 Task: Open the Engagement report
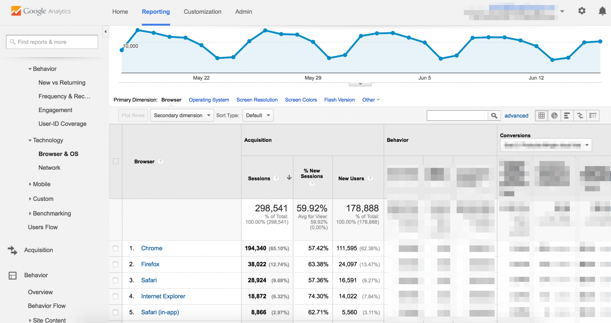(x=55, y=110)
